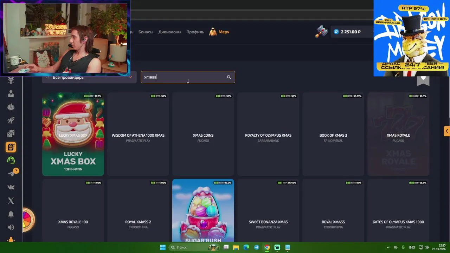The height and width of the screenshot is (253, 450).
Task: Toggle site sound speaker icon
Action: pos(11,227)
